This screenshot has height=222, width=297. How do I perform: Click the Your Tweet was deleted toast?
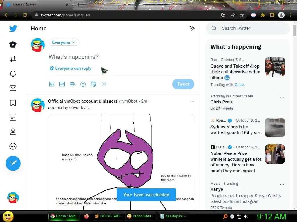146,195
